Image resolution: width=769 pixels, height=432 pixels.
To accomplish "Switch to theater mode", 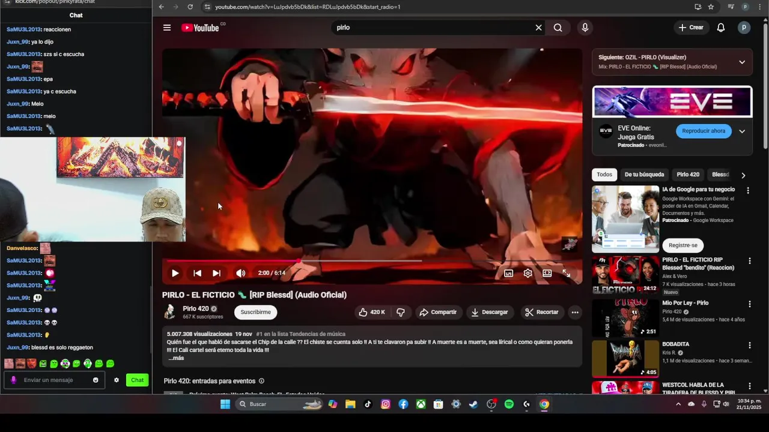I will click(x=547, y=273).
